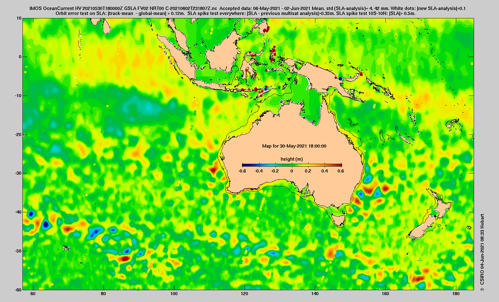Click the latitude axis label -60

pos(18,290)
